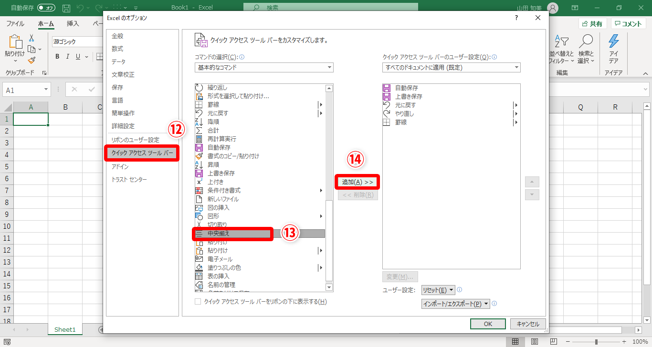Open the ribbon display options icon
This screenshot has height=347, width=652.
575,8
